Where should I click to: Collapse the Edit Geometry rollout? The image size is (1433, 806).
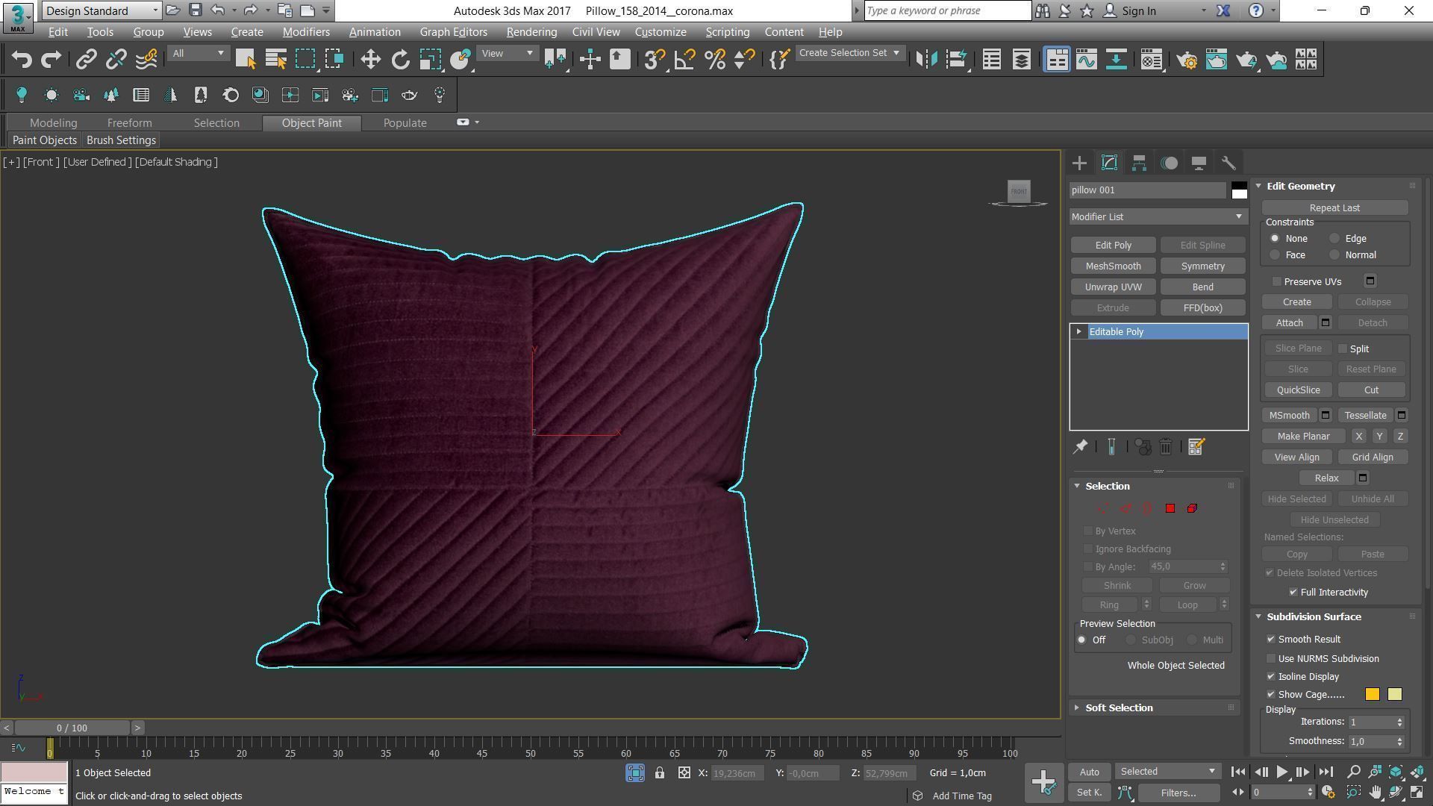(x=1300, y=187)
